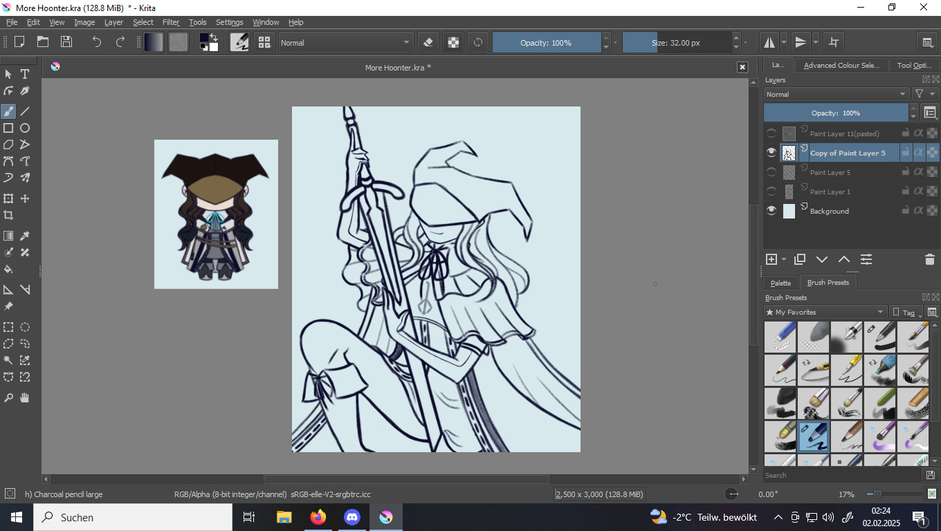The width and height of the screenshot is (941, 531).
Task: Select the Rectangle shape tool
Action: point(8,128)
